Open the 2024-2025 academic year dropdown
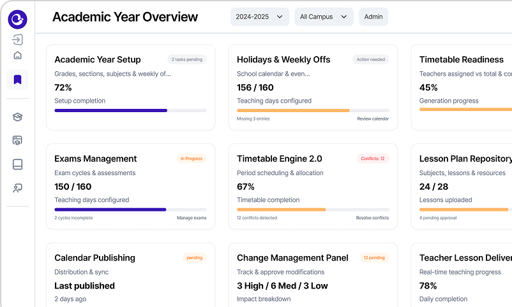This screenshot has height=307, width=512. [260, 17]
